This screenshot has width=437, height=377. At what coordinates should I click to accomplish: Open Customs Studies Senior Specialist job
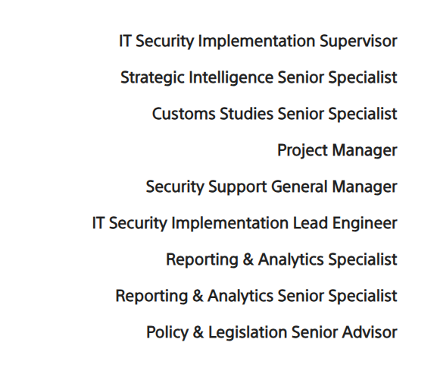(x=274, y=114)
